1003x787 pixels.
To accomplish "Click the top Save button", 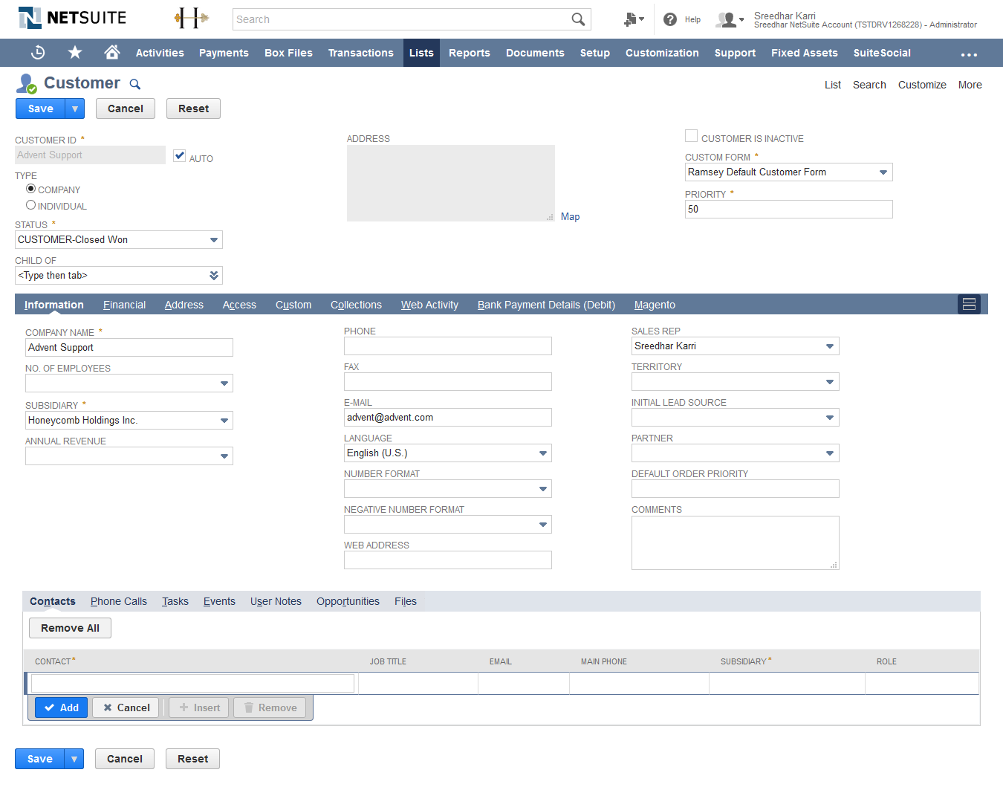I will pos(41,109).
